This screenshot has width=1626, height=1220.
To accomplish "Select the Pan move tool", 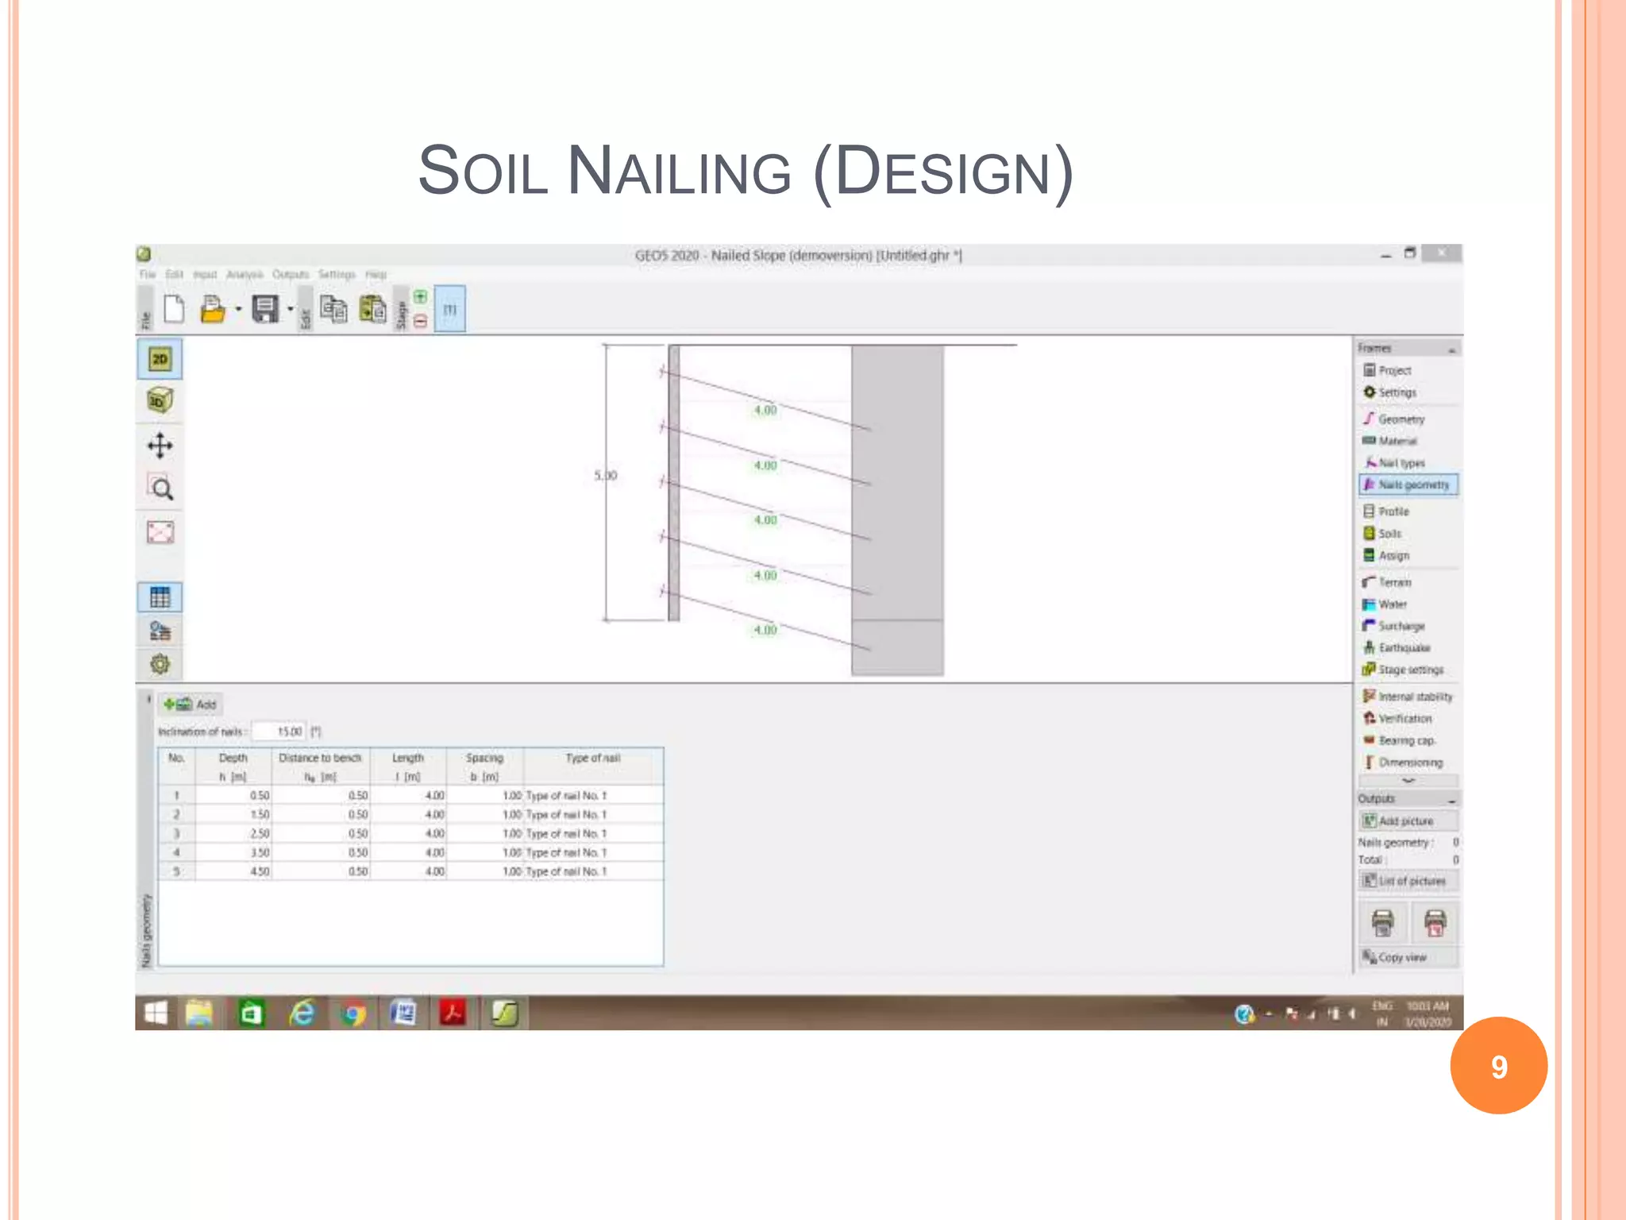I will point(160,446).
